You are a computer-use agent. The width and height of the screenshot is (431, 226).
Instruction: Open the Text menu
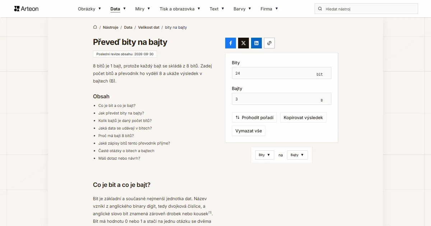217,9
